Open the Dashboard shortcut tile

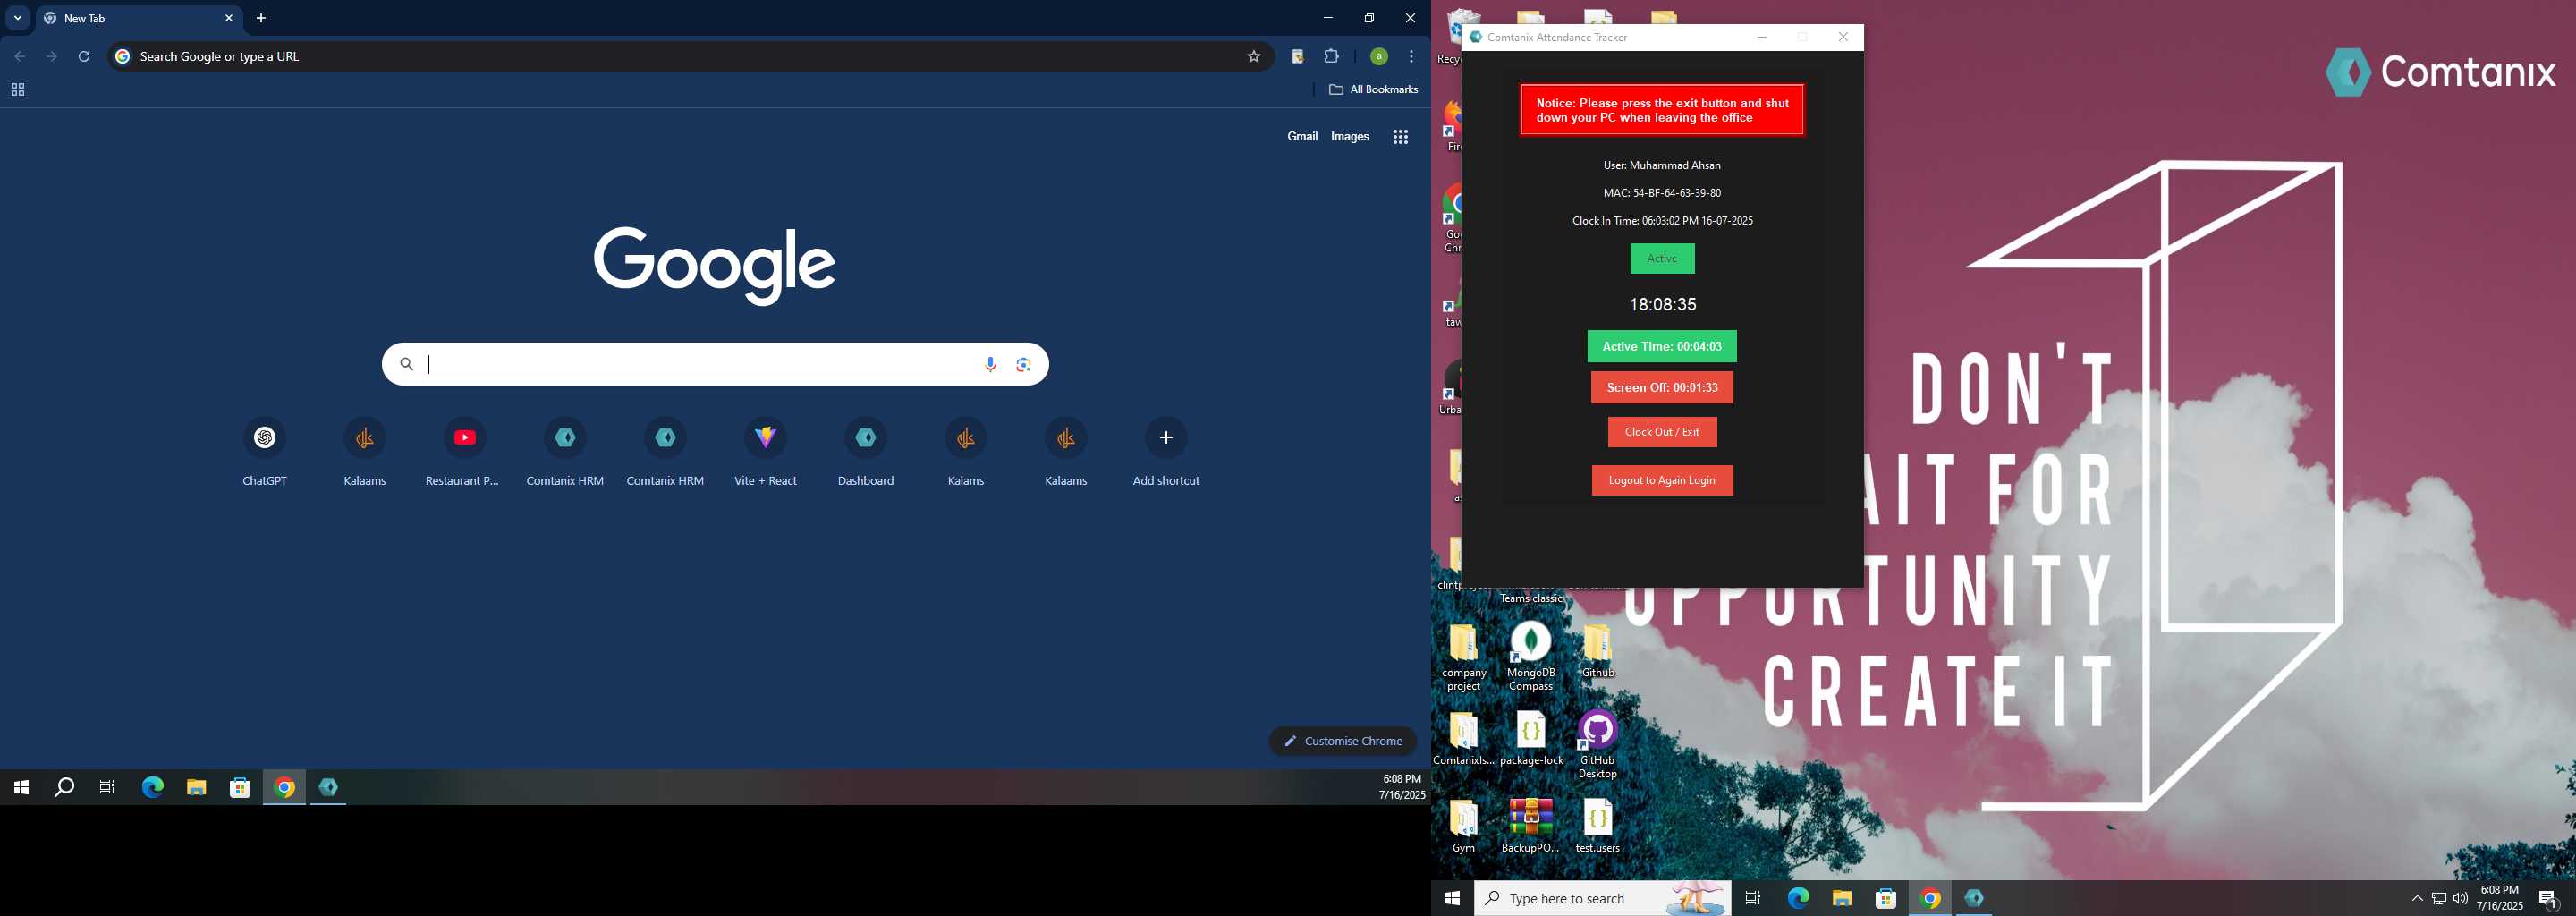click(865, 451)
